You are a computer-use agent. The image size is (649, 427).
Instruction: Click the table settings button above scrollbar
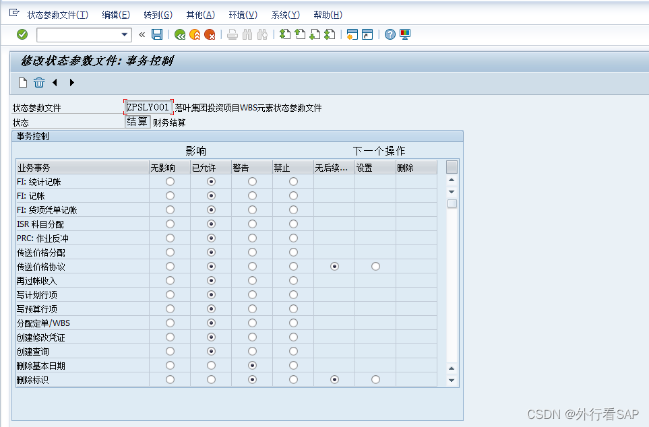[452, 167]
